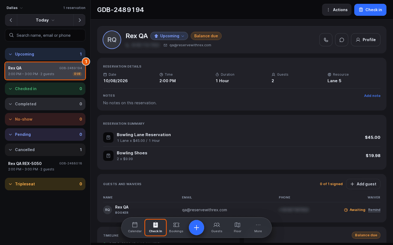
Task: Click search magnifier icon
Action: 11,35
